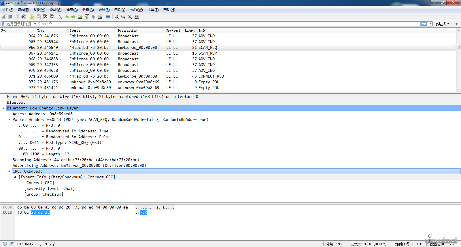Save the capture file icon

click(x=38, y=17)
